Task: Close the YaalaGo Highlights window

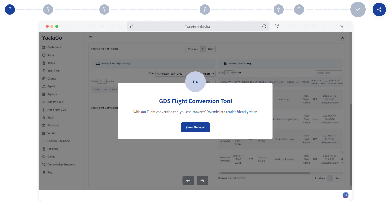Action: pos(342,26)
